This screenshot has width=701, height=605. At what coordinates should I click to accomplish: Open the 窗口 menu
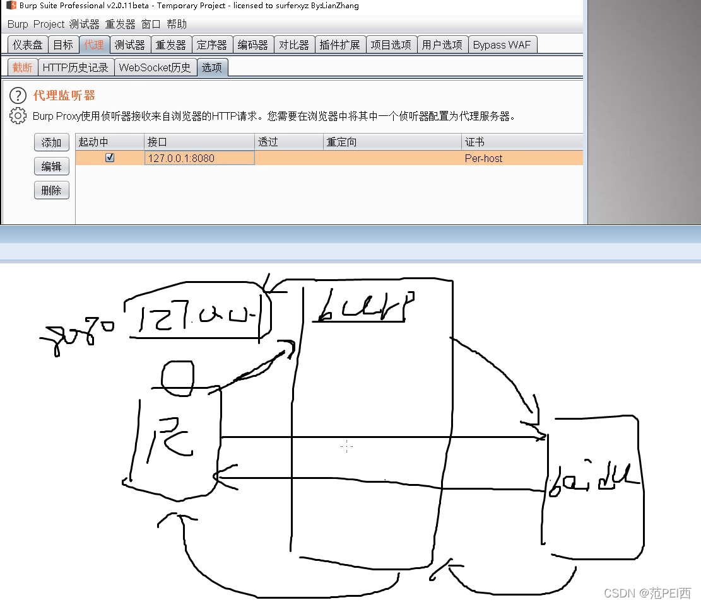pos(151,24)
